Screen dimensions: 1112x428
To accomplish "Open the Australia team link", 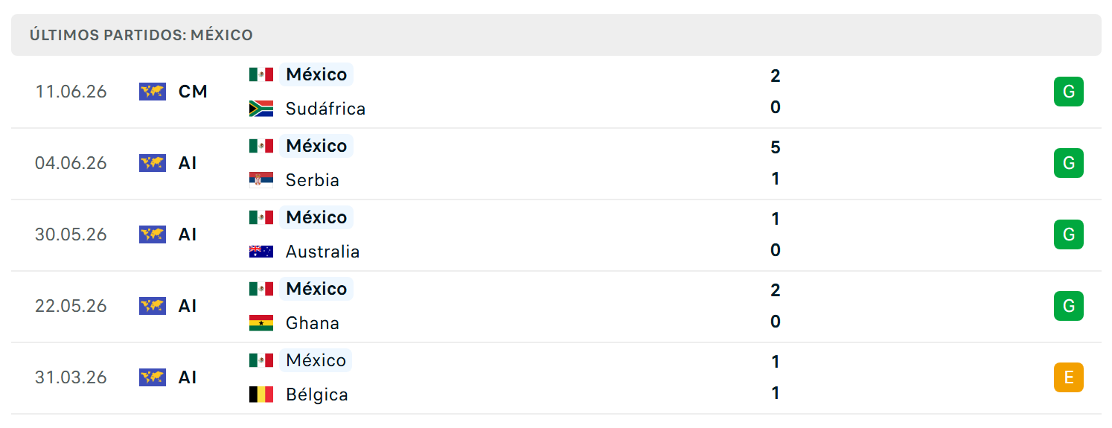I will coord(322,252).
